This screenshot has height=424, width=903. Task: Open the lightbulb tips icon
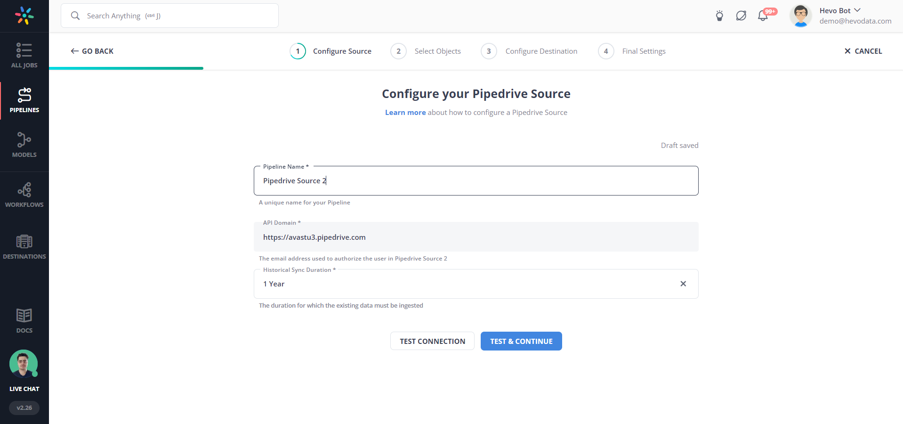(719, 16)
